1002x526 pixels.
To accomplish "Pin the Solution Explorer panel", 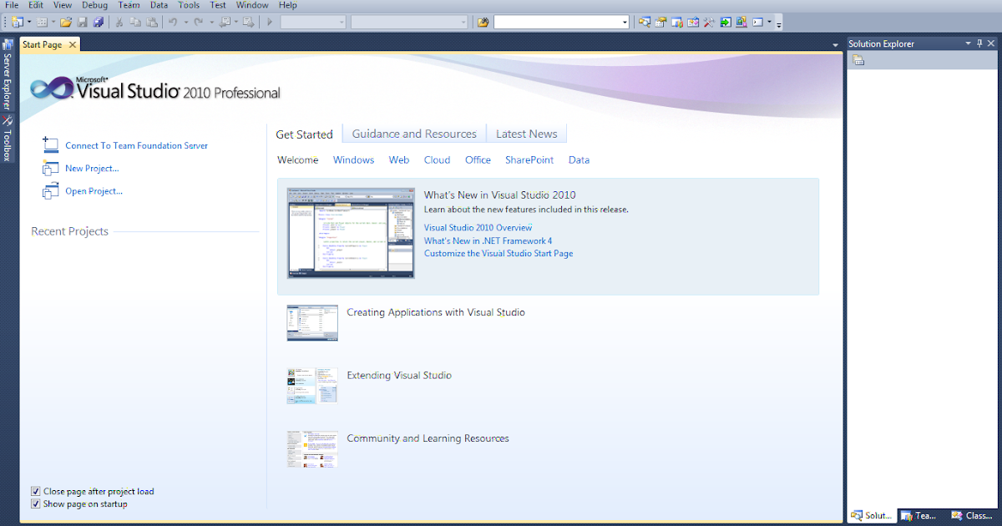I will point(979,43).
